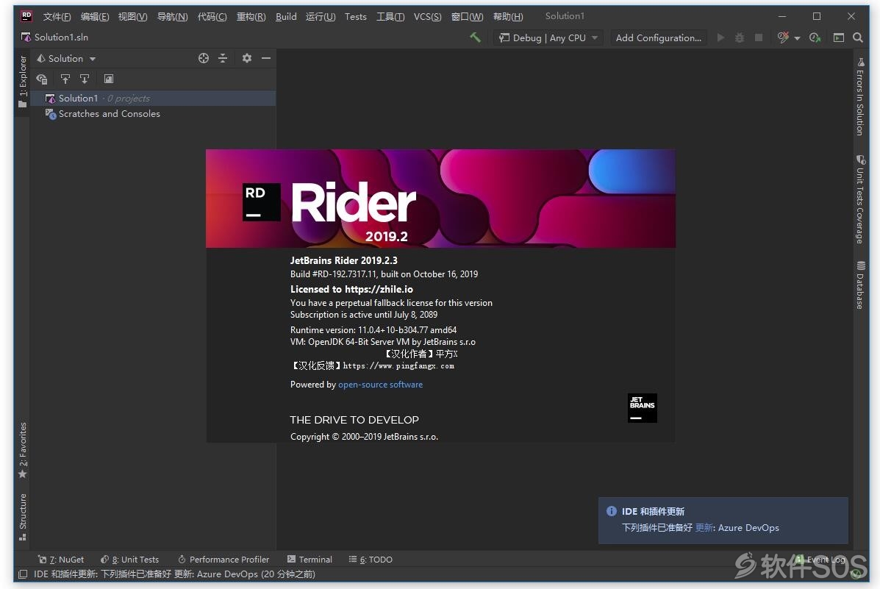Open Database side tab
Viewport: 880px width, 589px height.
point(860,285)
